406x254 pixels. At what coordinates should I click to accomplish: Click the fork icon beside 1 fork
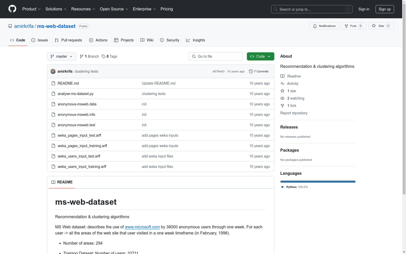282,106
